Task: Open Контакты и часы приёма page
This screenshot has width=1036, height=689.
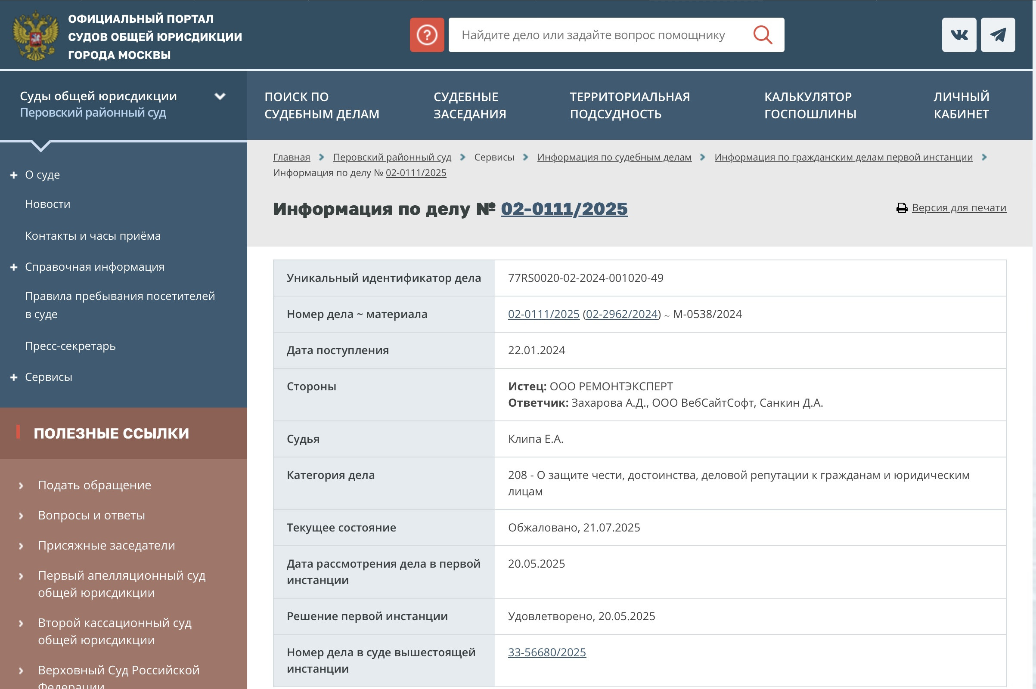Action: coord(93,236)
